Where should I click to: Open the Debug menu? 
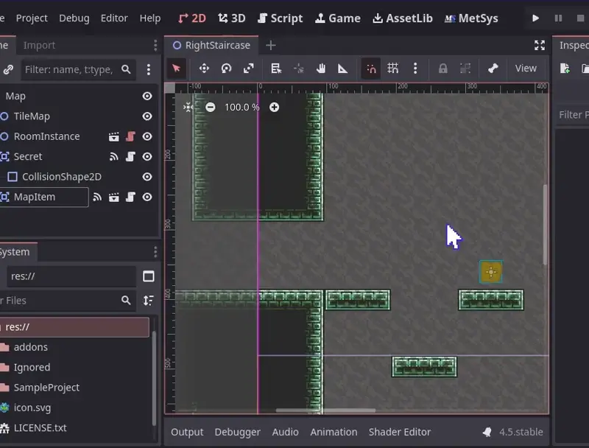[74, 18]
